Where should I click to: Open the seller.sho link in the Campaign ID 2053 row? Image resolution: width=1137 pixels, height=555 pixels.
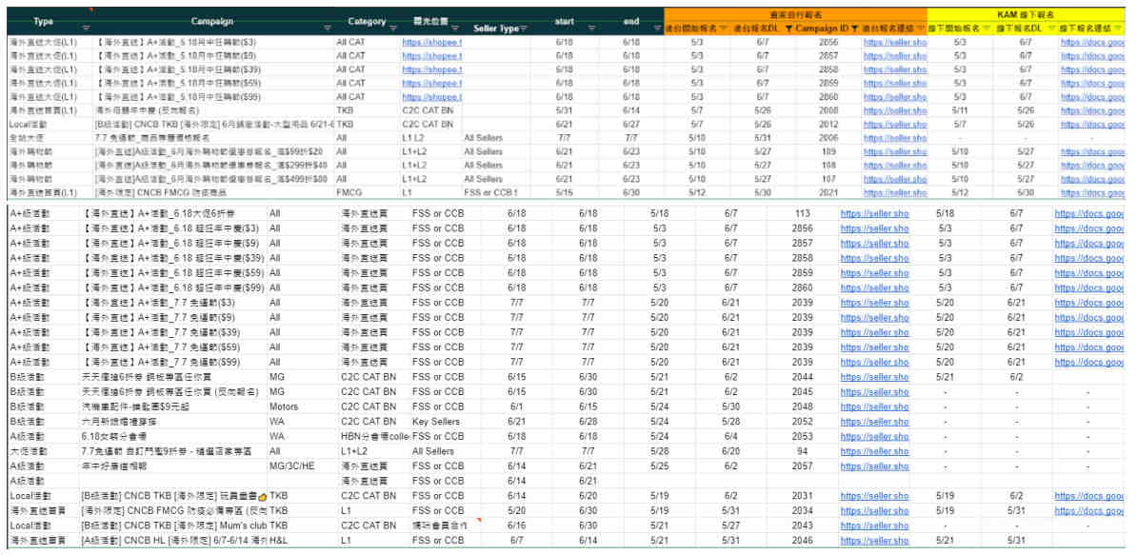click(x=874, y=436)
